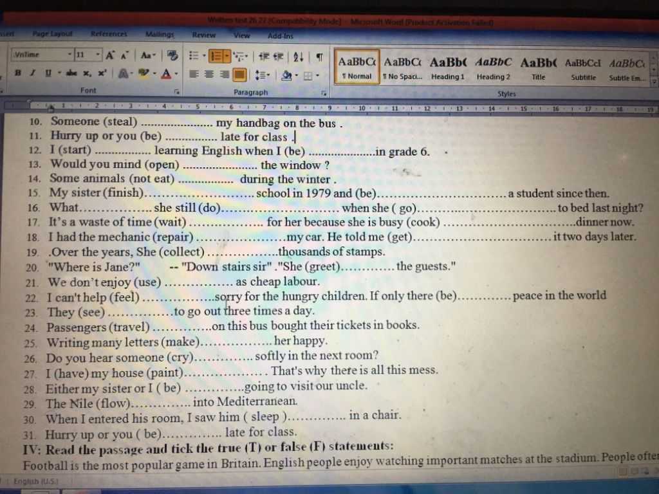The image size is (659, 494).
Task: Switch to the Mailings tab
Action: click(x=160, y=35)
